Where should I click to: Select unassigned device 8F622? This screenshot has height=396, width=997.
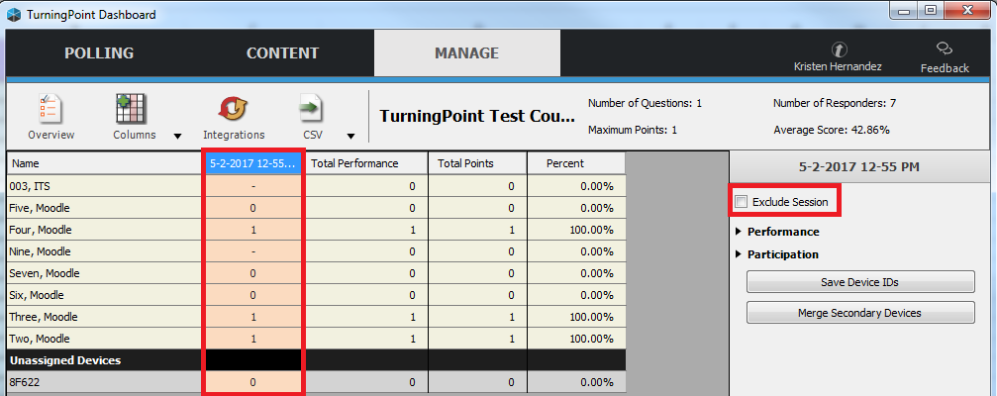[316, 383]
